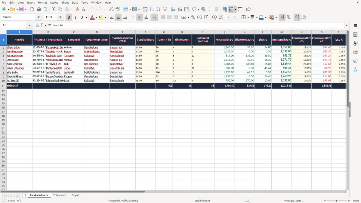Toggle Wrap Text button

(x=154, y=17)
